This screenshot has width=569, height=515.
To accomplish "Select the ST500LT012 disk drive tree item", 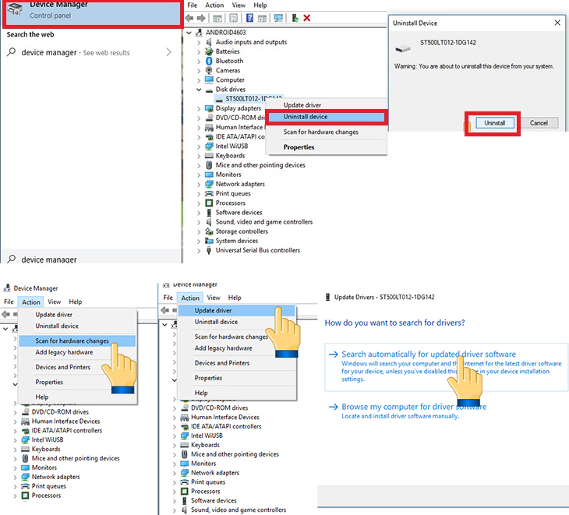I will pyautogui.click(x=249, y=99).
